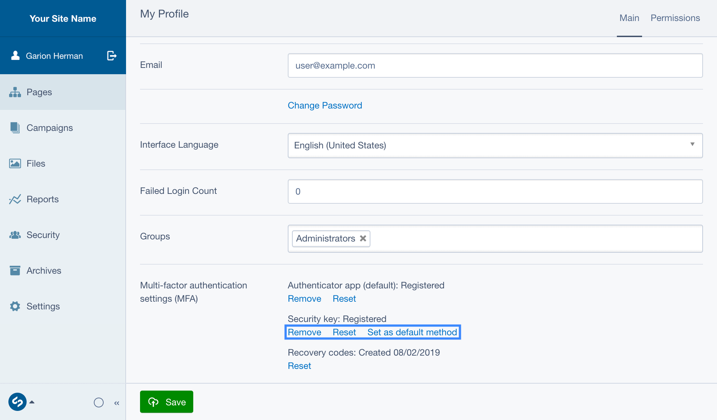Select the Pages icon in sidebar

tap(15, 92)
